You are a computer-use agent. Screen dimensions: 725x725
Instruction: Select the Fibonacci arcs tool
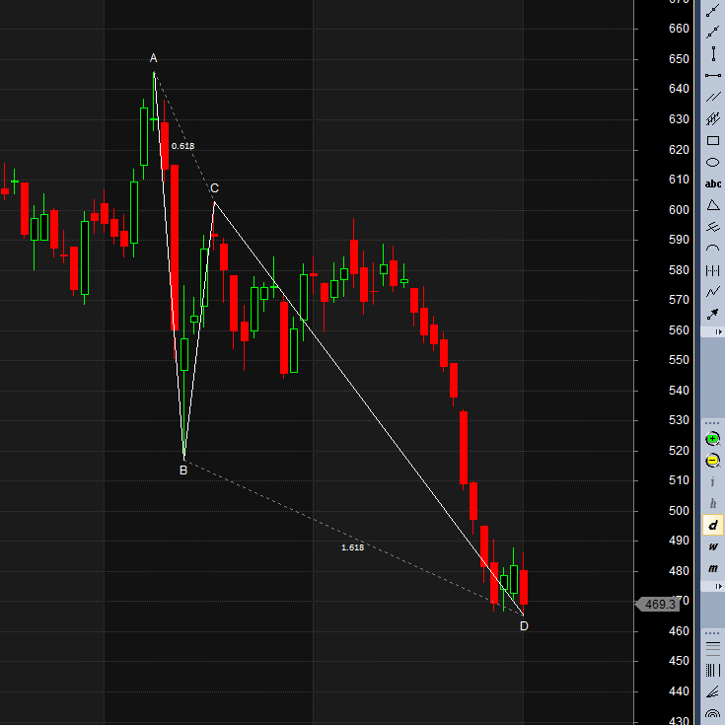coord(712,714)
